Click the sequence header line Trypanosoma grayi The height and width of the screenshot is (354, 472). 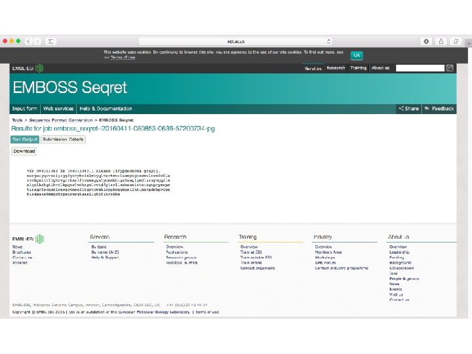(94, 171)
